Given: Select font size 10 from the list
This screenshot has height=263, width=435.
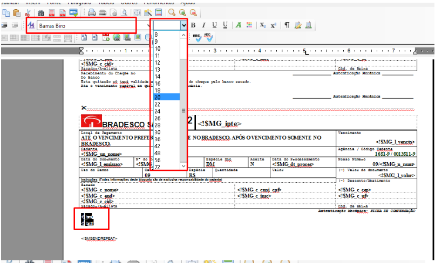Looking at the screenshot, I should click(166, 49).
